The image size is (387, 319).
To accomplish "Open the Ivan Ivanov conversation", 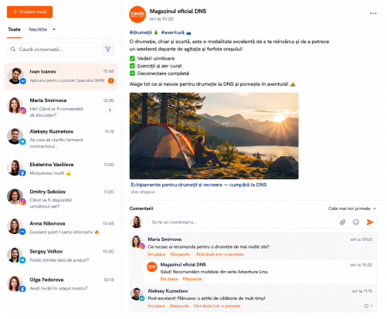I will coord(61,76).
